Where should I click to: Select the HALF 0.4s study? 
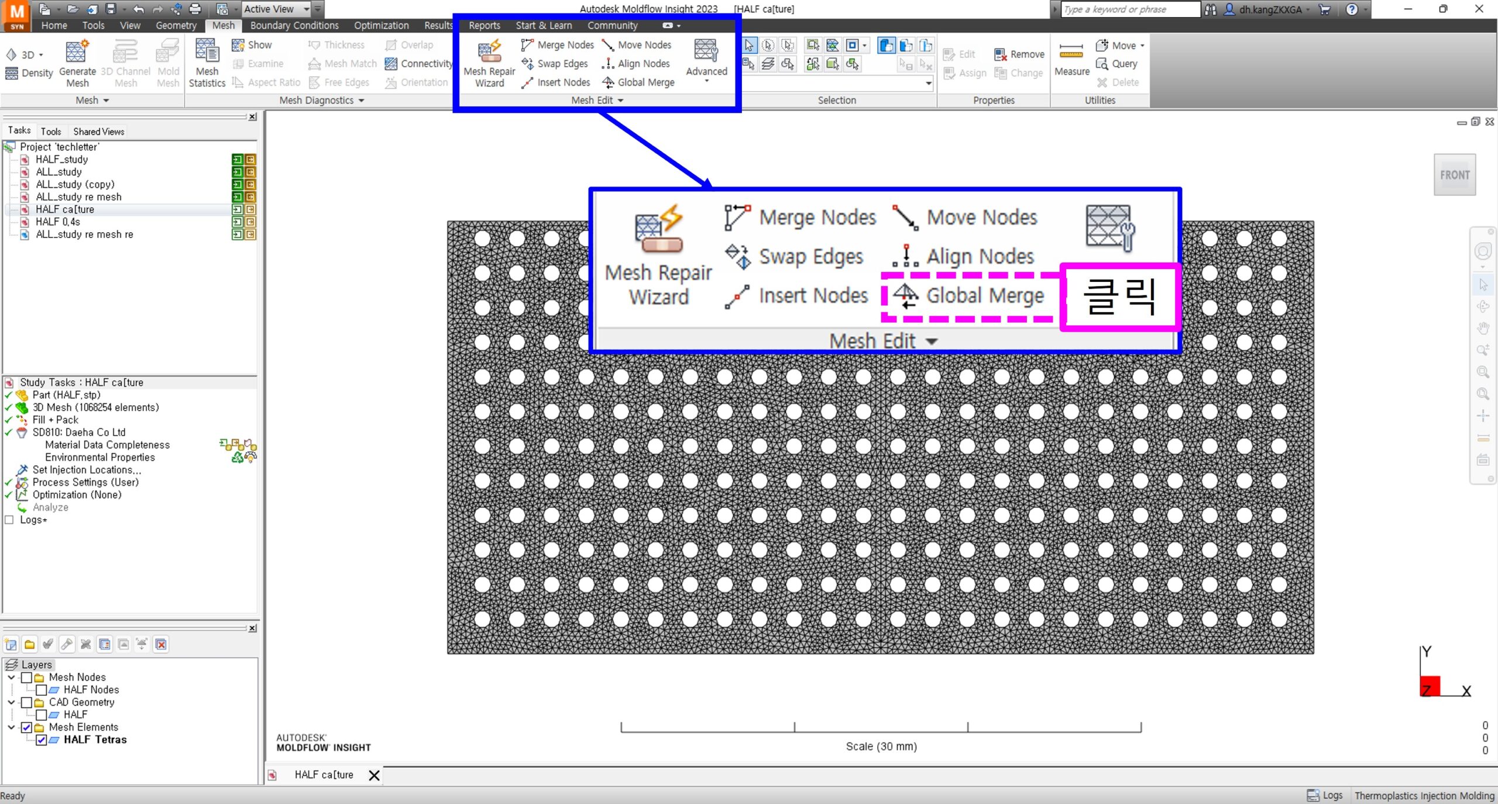tap(57, 222)
